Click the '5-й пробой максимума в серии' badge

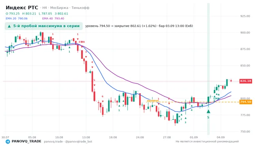44,26
